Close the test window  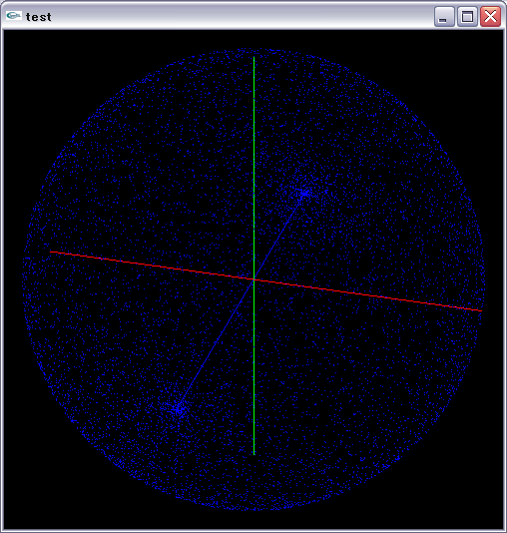pos(490,16)
